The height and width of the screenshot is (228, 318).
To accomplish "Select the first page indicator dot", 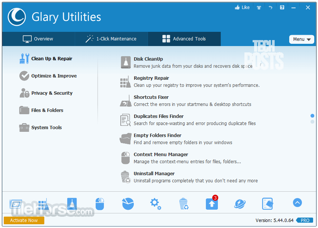I will pos(312,116).
